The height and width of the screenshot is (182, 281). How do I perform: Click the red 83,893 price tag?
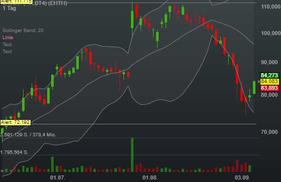pos(269,88)
